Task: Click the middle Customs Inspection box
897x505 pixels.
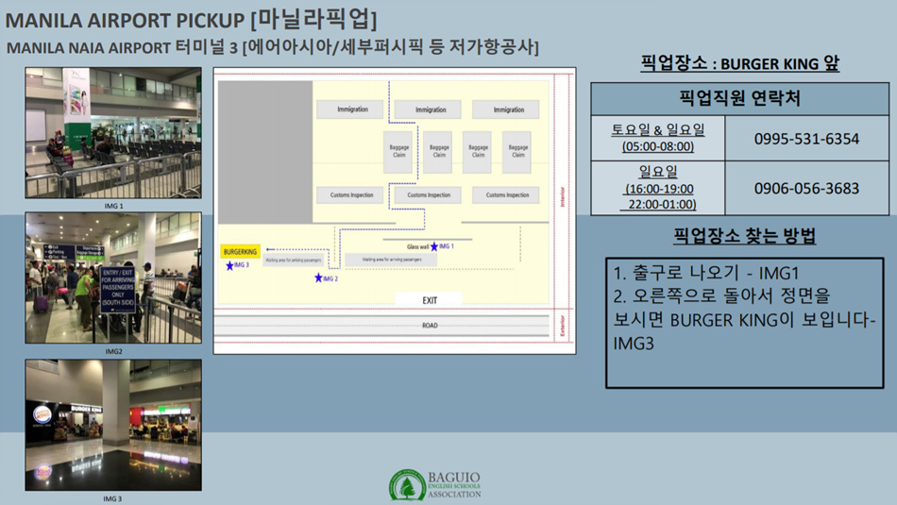Action: point(428,195)
